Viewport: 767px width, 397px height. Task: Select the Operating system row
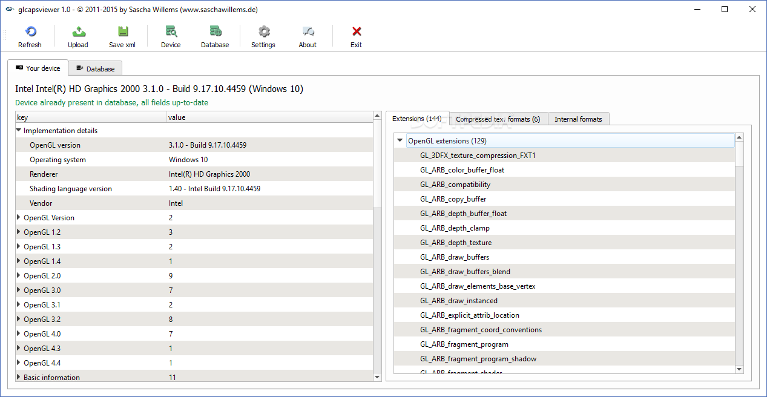point(194,160)
